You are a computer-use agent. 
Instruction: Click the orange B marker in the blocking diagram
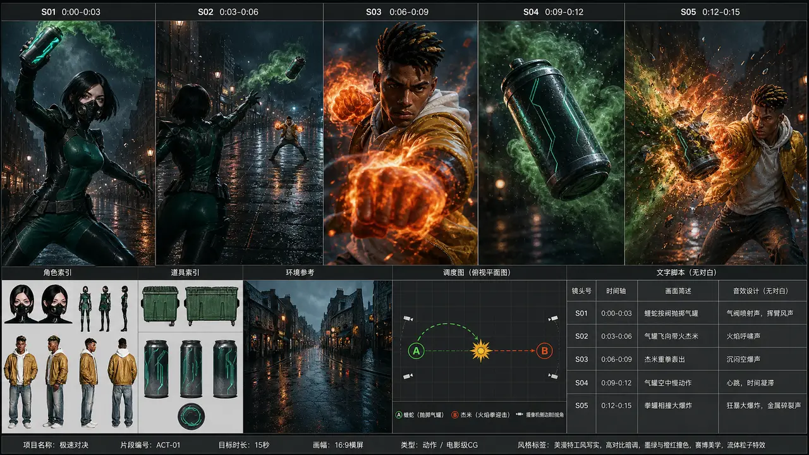point(544,350)
